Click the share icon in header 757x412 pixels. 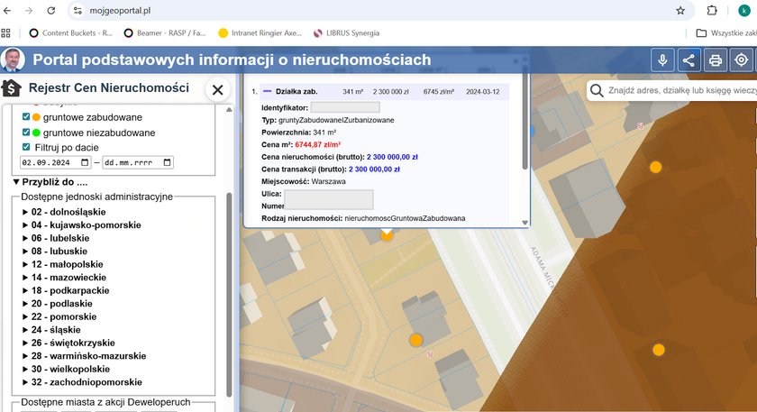pyautogui.click(x=689, y=60)
